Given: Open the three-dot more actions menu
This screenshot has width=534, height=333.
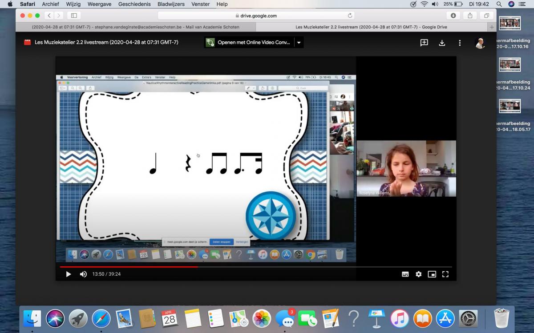Looking at the screenshot, I should [460, 43].
